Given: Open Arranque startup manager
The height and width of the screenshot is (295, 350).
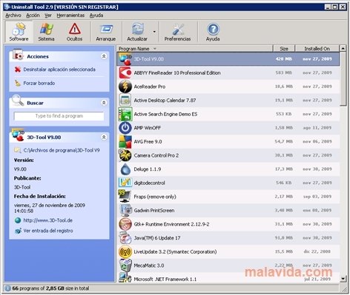Looking at the screenshot, I should click(x=106, y=32).
